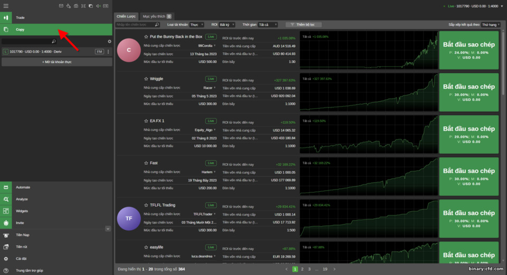
Task: Switch to Chiến Lược tab
Action: point(126,16)
